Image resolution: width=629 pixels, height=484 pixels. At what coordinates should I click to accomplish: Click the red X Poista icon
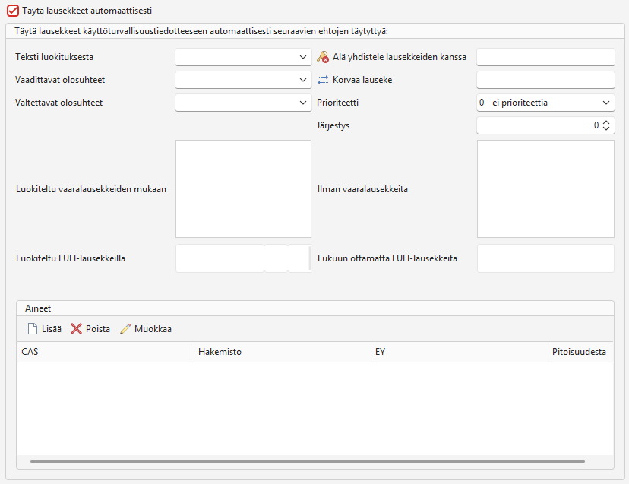tap(76, 329)
